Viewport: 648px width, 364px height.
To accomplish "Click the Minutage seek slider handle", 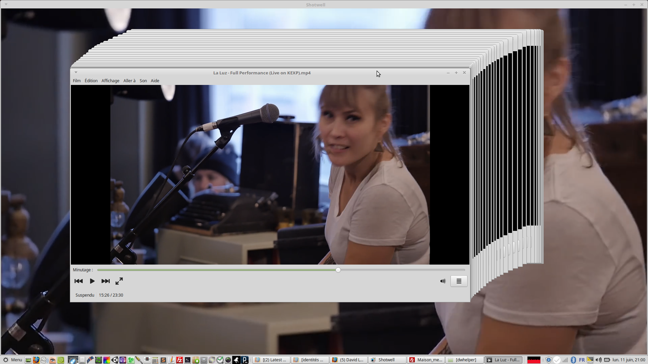I will (x=338, y=270).
